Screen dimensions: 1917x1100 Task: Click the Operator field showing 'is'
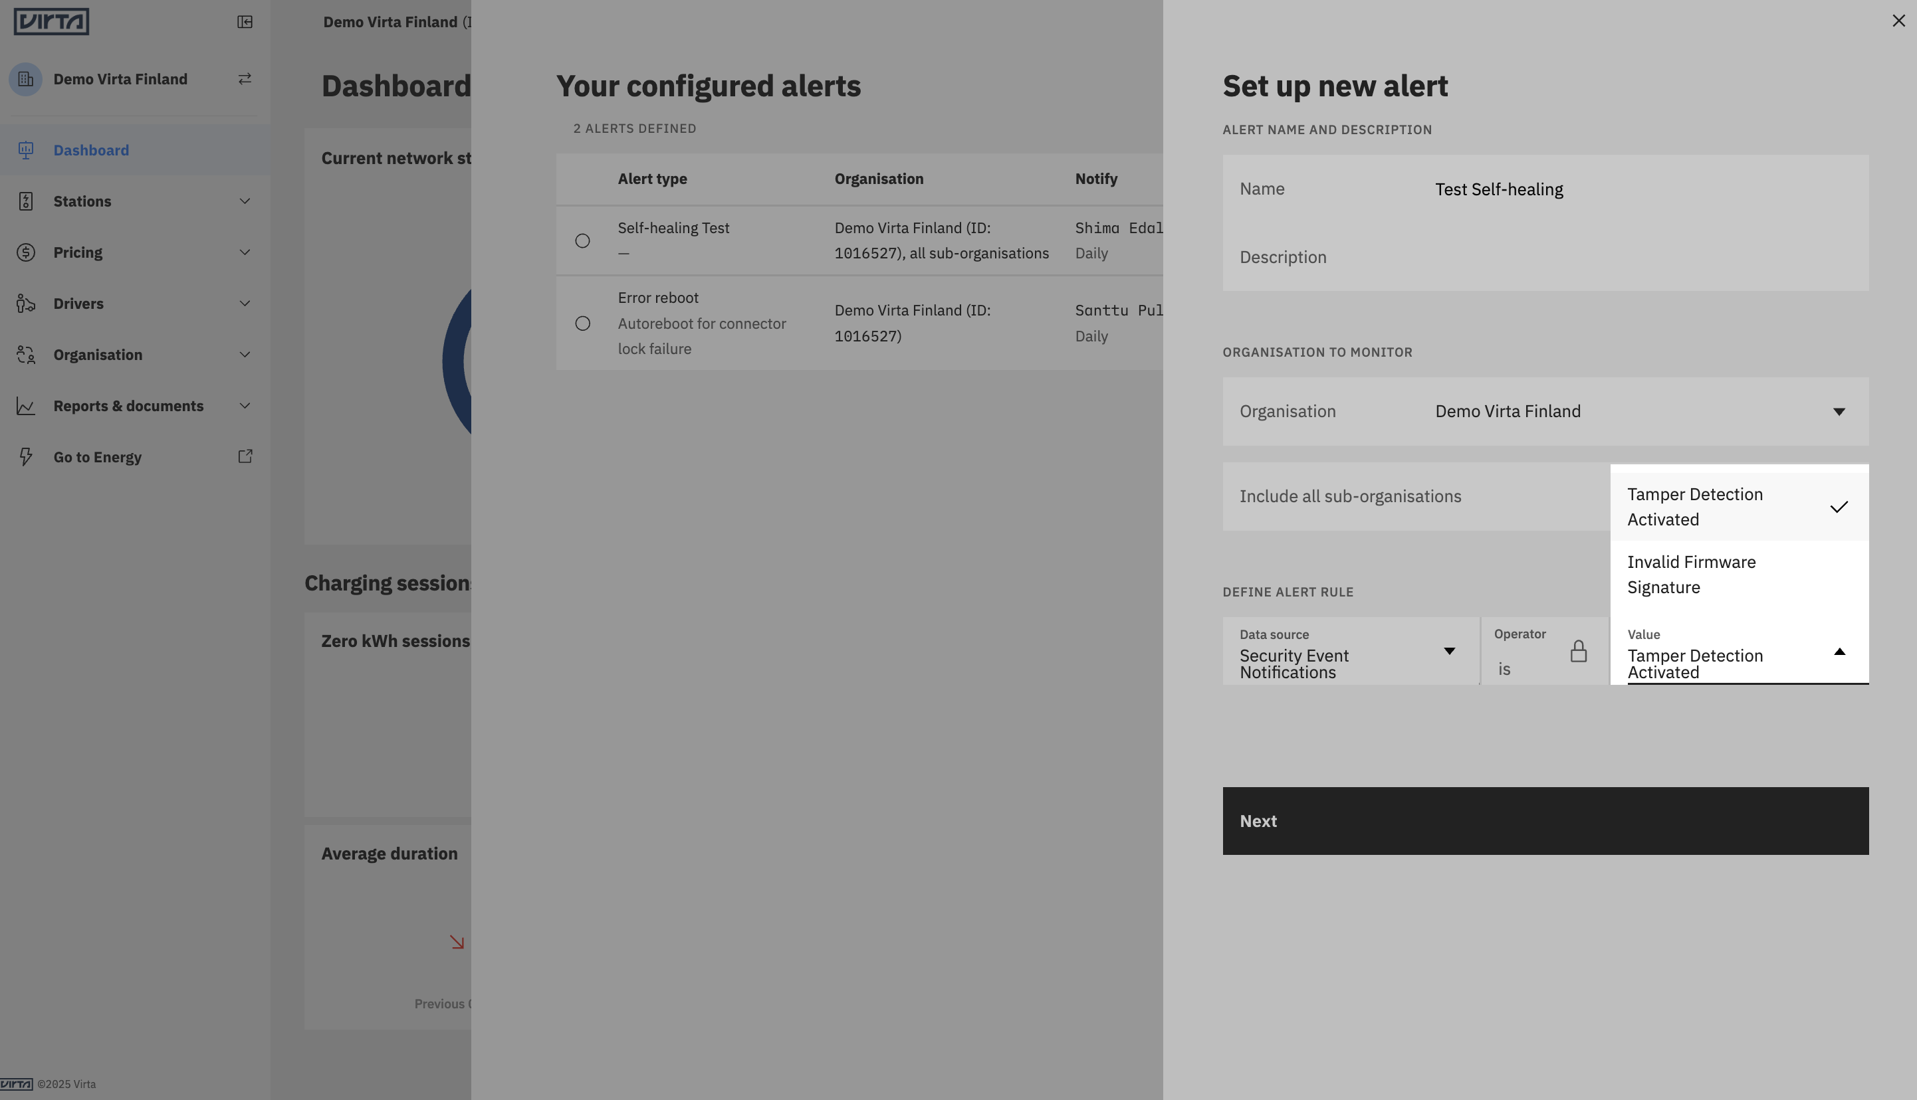point(1544,651)
